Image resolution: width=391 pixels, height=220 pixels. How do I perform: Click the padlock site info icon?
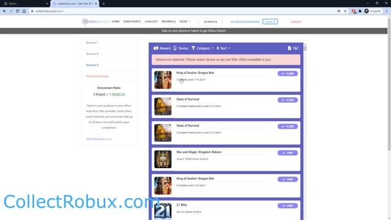[32, 11]
